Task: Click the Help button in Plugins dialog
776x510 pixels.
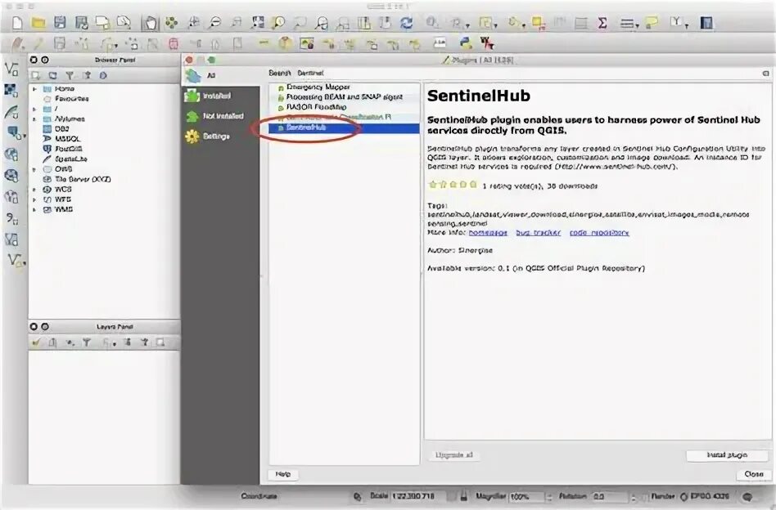Action: coord(282,474)
